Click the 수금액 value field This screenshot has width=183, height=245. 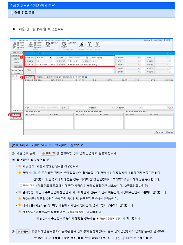pos(163,58)
